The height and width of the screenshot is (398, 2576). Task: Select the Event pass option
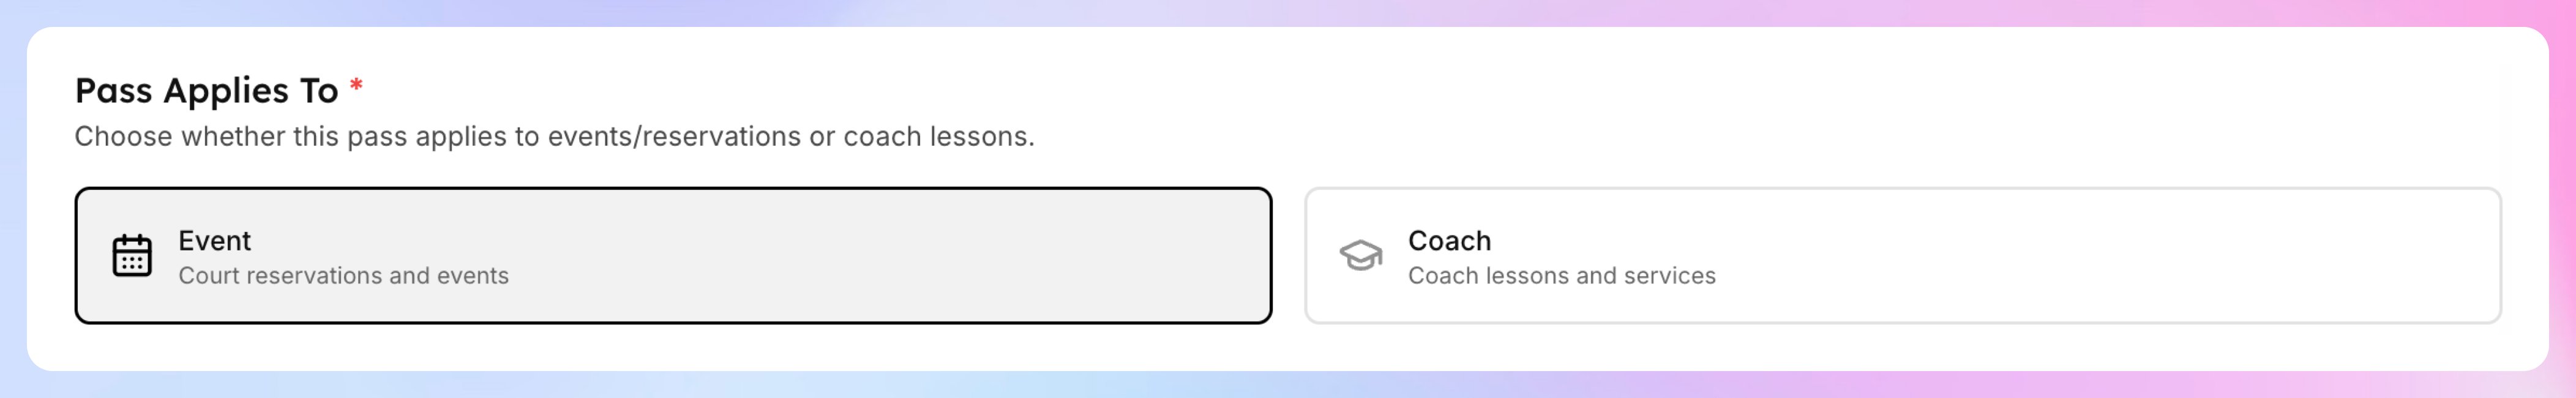click(x=672, y=256)
